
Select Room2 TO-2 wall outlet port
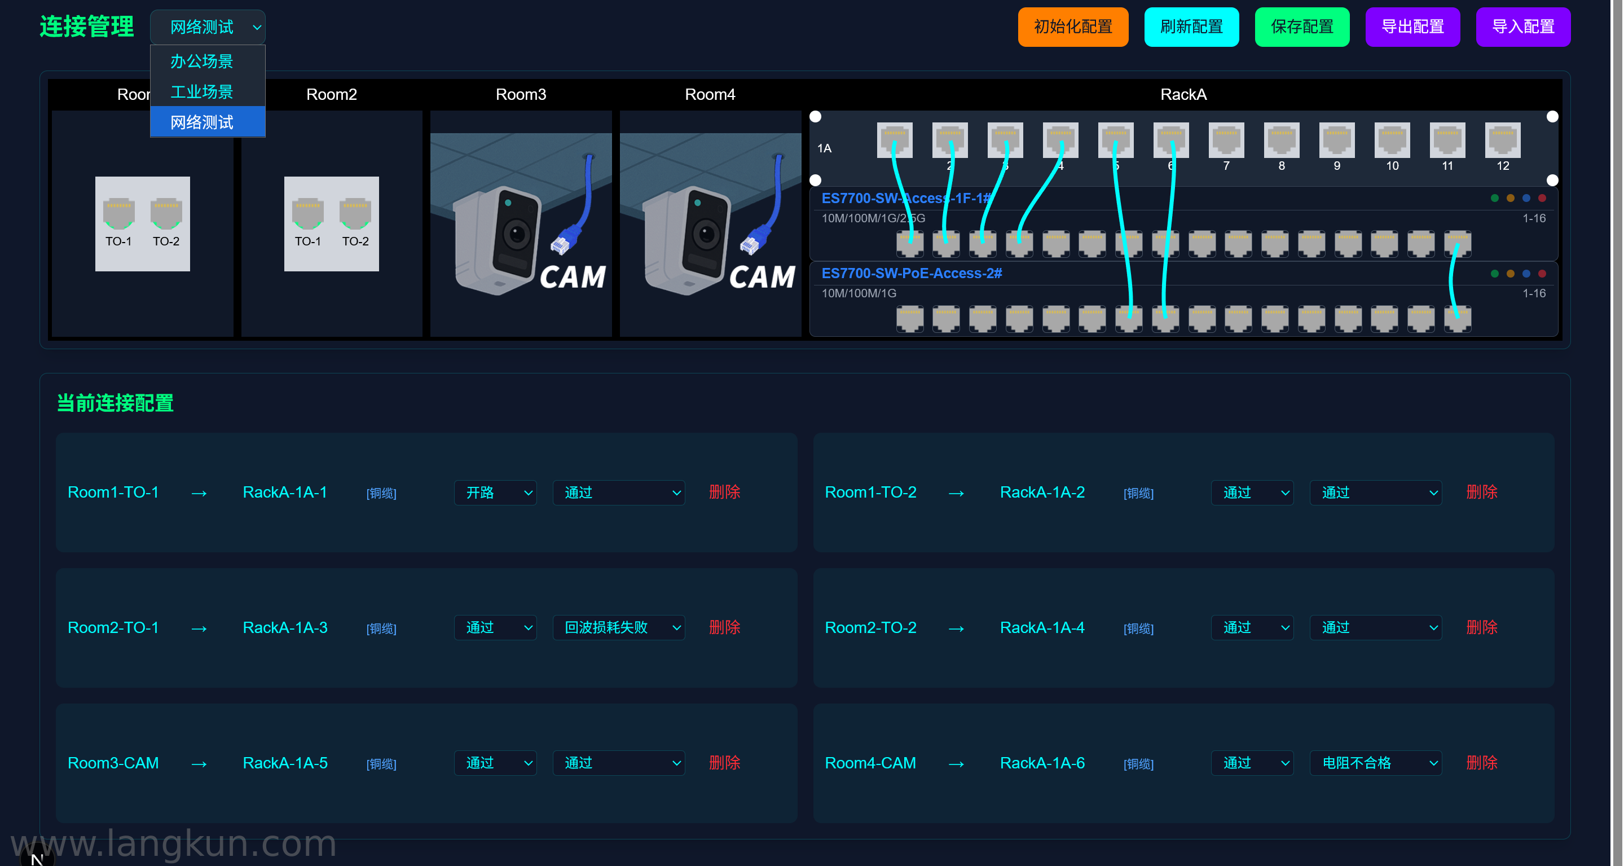tap(355, 214)
